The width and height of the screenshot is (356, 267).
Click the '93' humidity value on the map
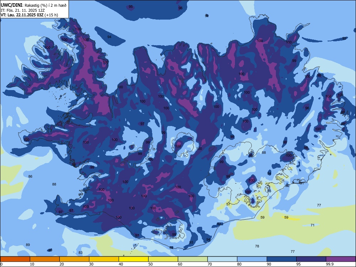point(191,242)
